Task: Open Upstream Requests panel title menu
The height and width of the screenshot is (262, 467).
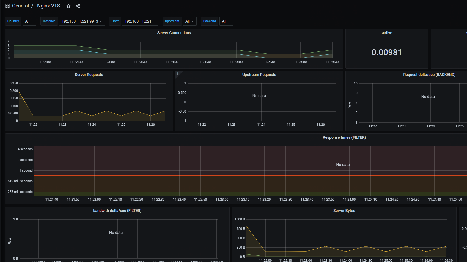Action: click(x=259, y=75)
